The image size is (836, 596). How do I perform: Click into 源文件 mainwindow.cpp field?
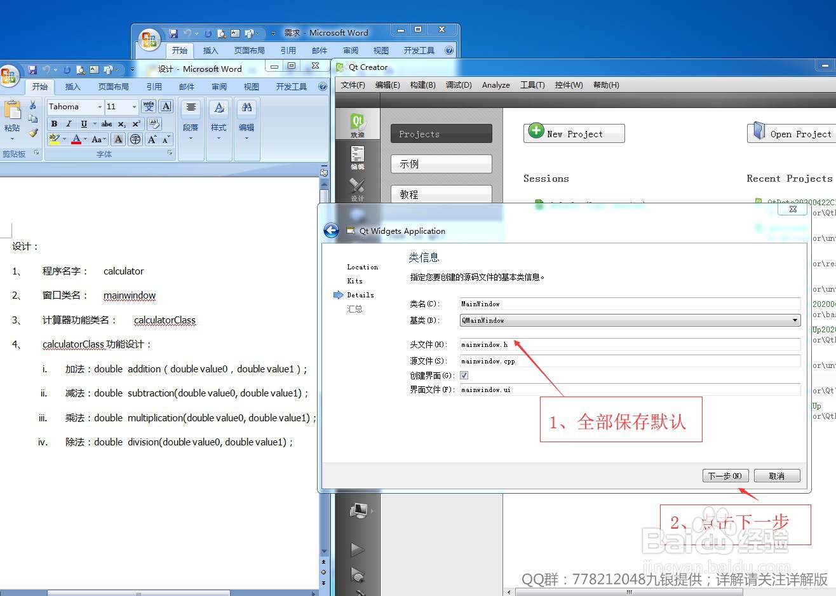point(630,361)
